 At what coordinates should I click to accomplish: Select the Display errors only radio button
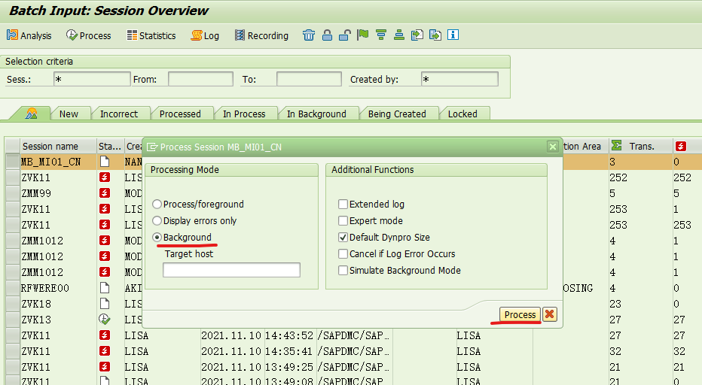[x=157, y=221]
